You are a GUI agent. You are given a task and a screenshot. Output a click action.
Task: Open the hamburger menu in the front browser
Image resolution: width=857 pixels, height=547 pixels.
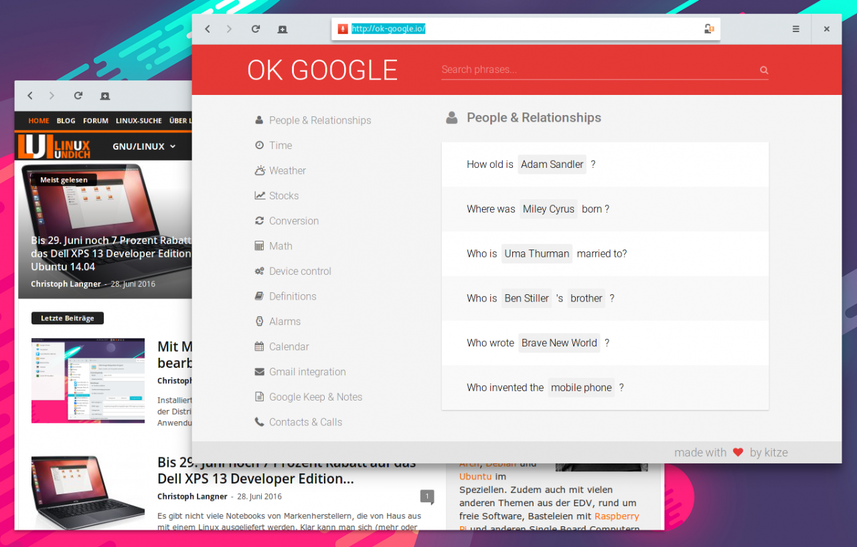tap(796, 29)
